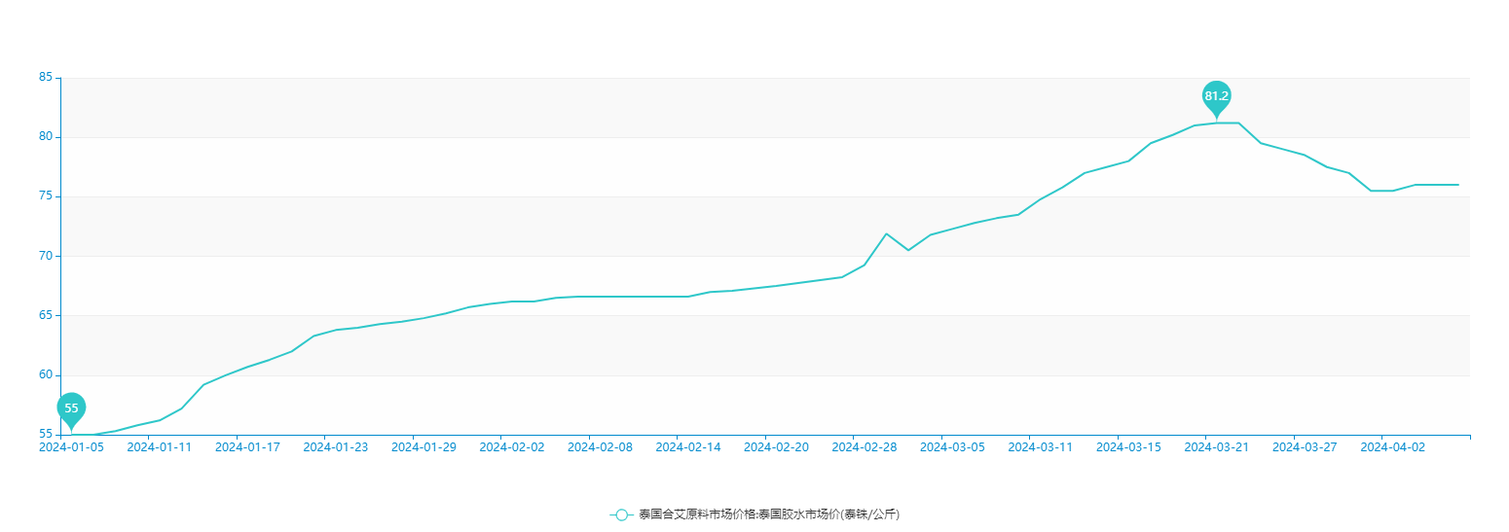
Task: Click the line's local peak near 2024-03-01
Action: (886, 233)
